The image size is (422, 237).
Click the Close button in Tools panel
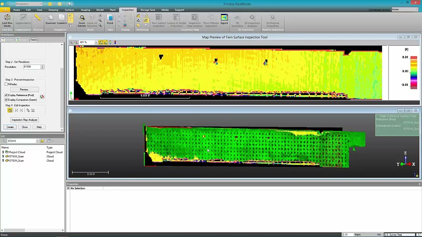click(25, 127)
